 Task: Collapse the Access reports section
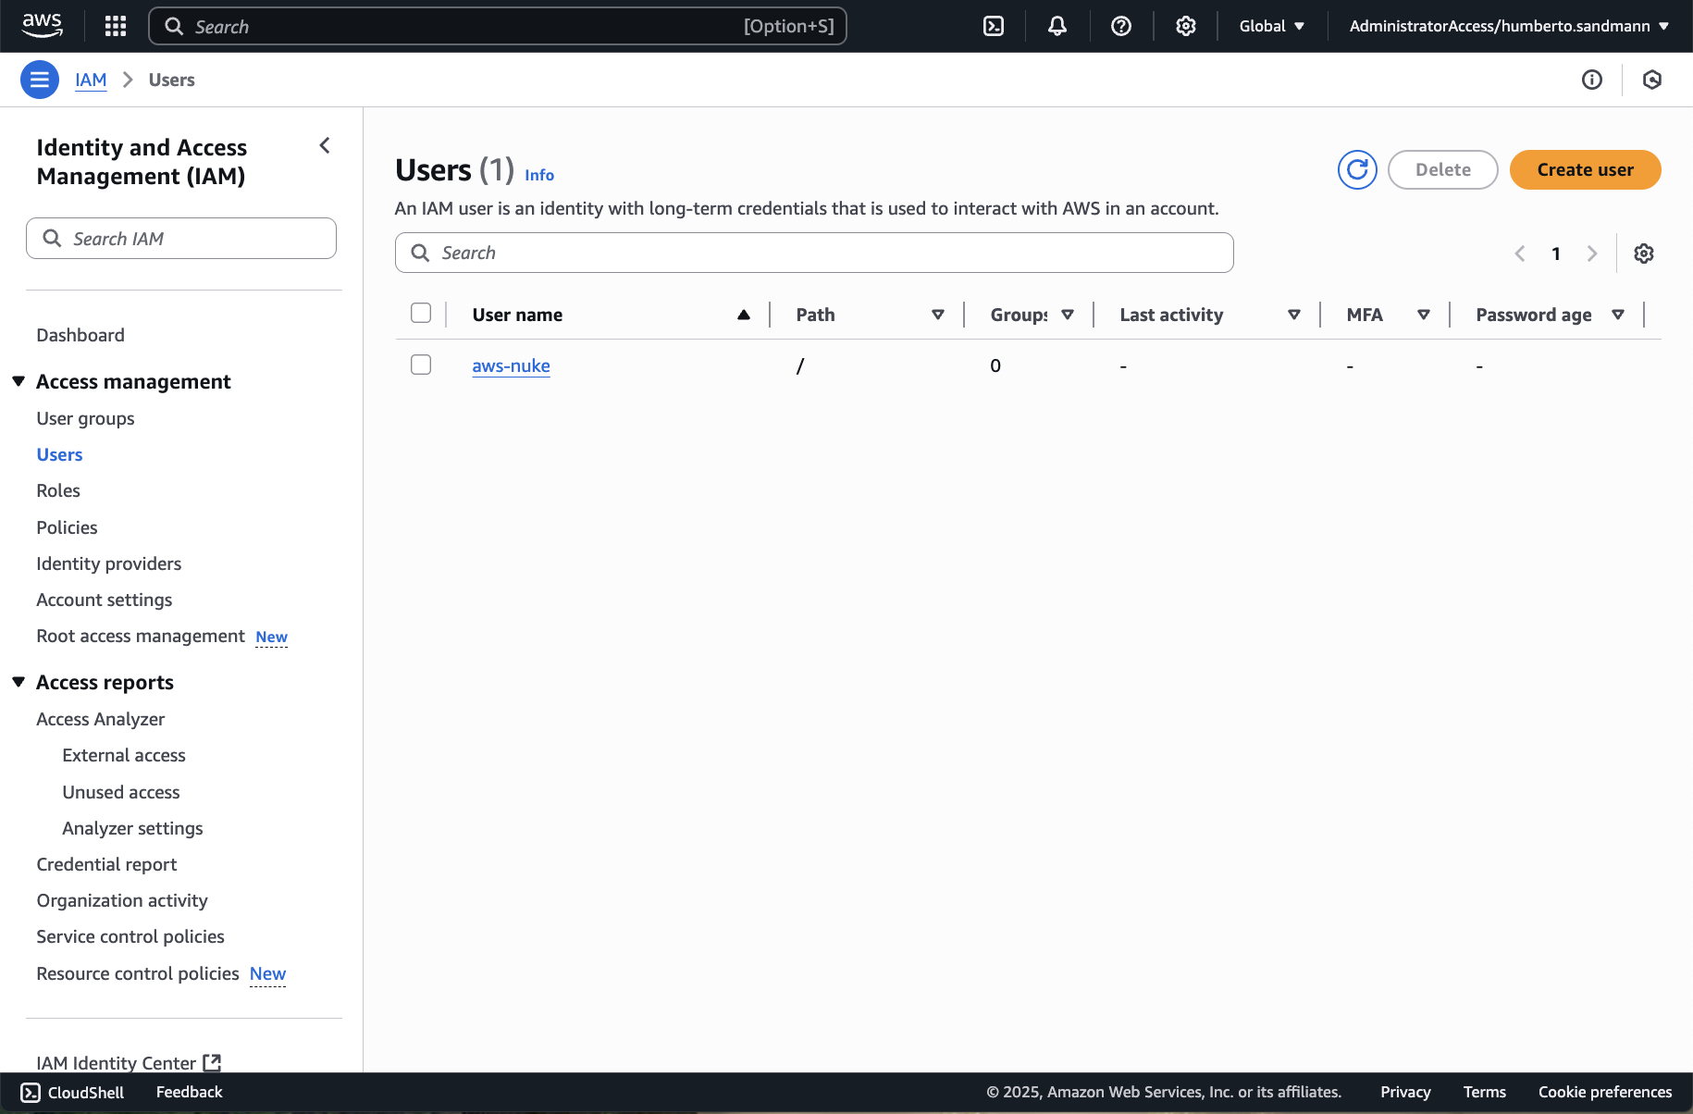19,682
